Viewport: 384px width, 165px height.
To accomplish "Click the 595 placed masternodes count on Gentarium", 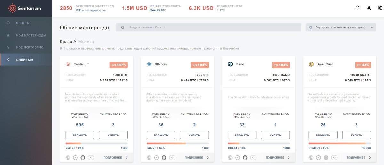I will tap(80, 125).
